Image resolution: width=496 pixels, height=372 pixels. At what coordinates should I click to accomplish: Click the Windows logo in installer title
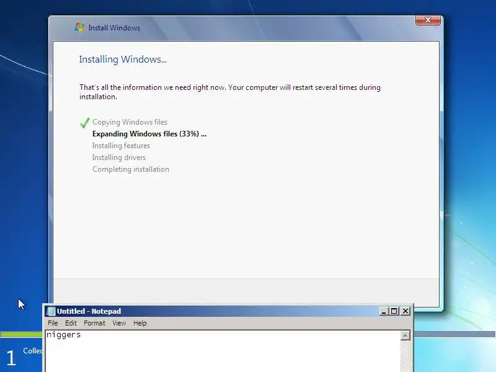pyautogui.click(x=79, y=27)
